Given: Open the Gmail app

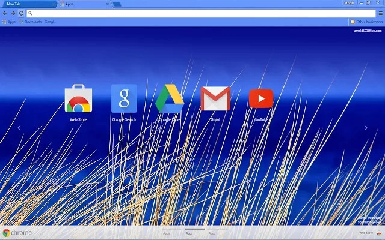Looking at the screenshot, I should point(215,99).
